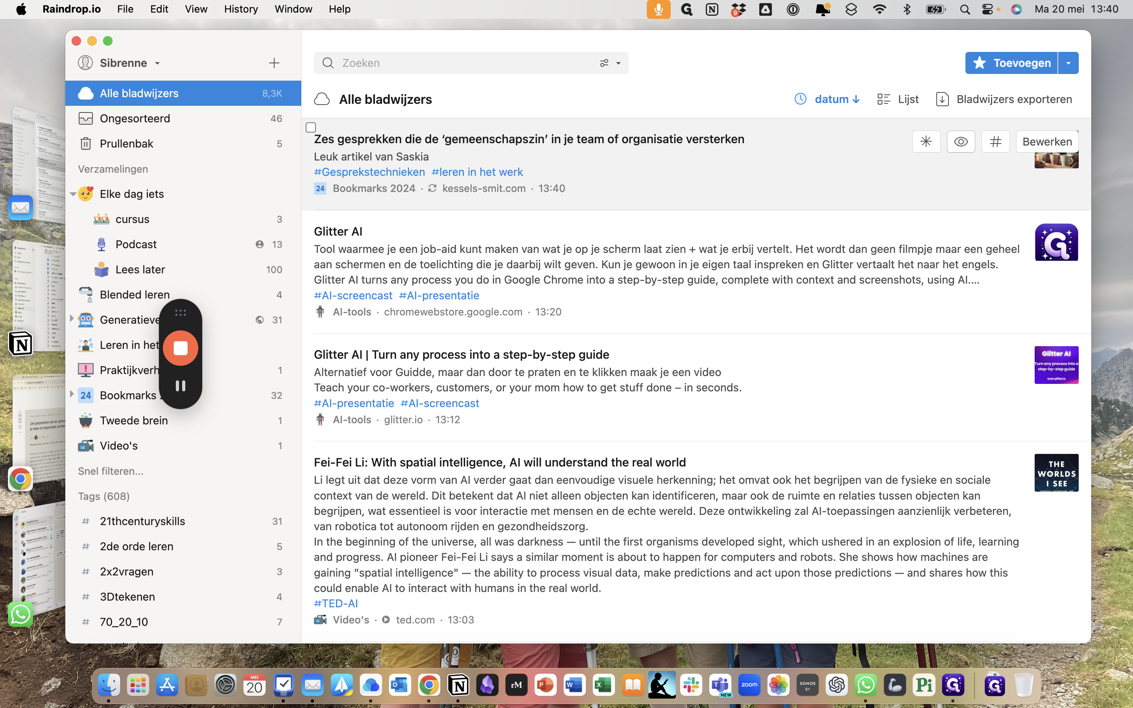Open Slack from the dock
Image resolution: width=1133 pixels, height=708 pixels.
(691, 685)
